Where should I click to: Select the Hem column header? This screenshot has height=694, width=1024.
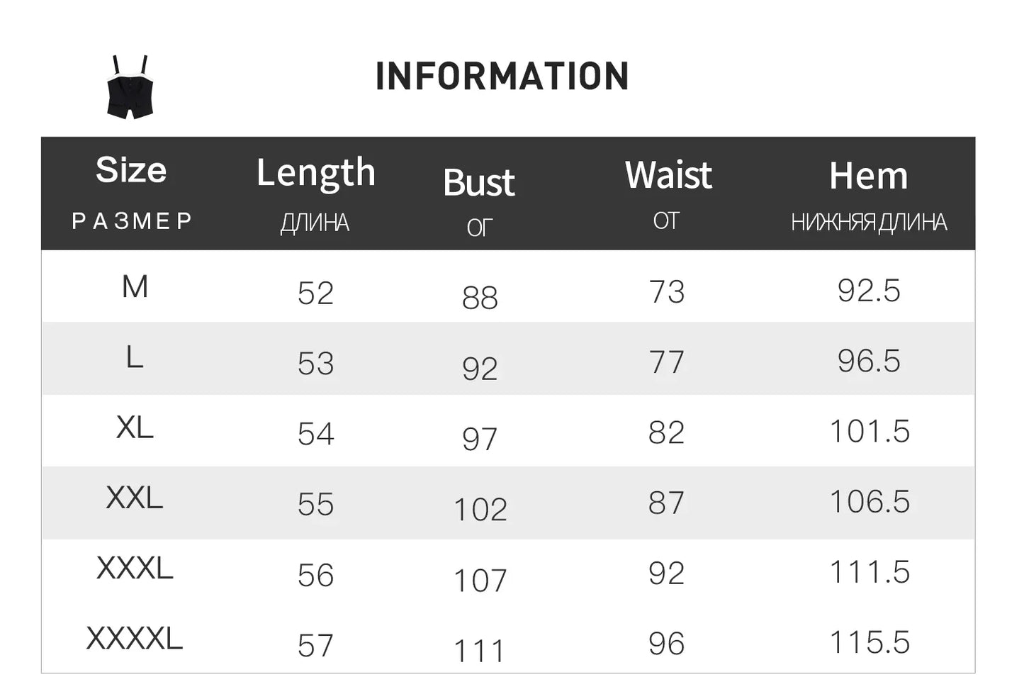[869, 176]
